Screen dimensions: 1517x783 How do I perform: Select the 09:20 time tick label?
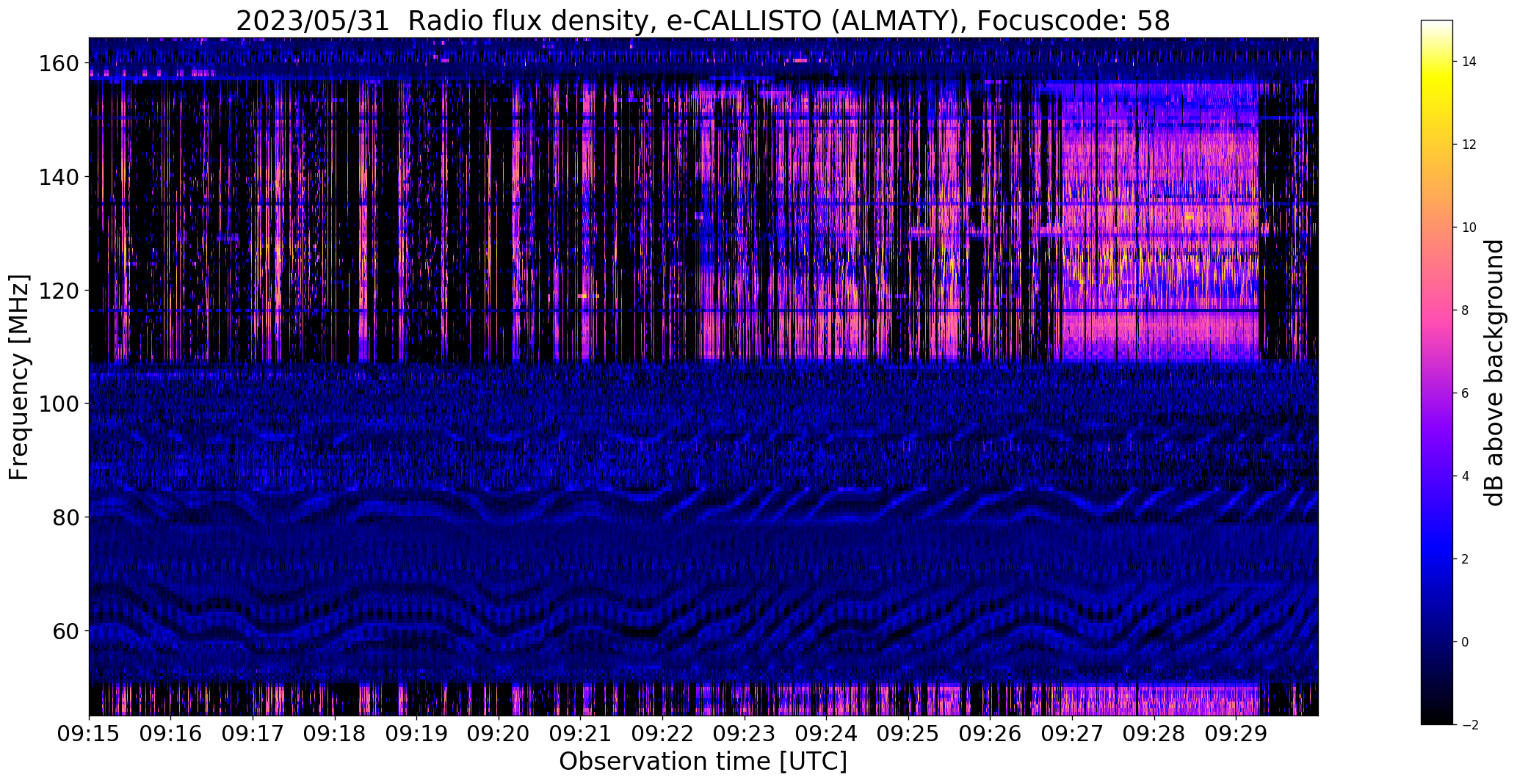point(498,733)
